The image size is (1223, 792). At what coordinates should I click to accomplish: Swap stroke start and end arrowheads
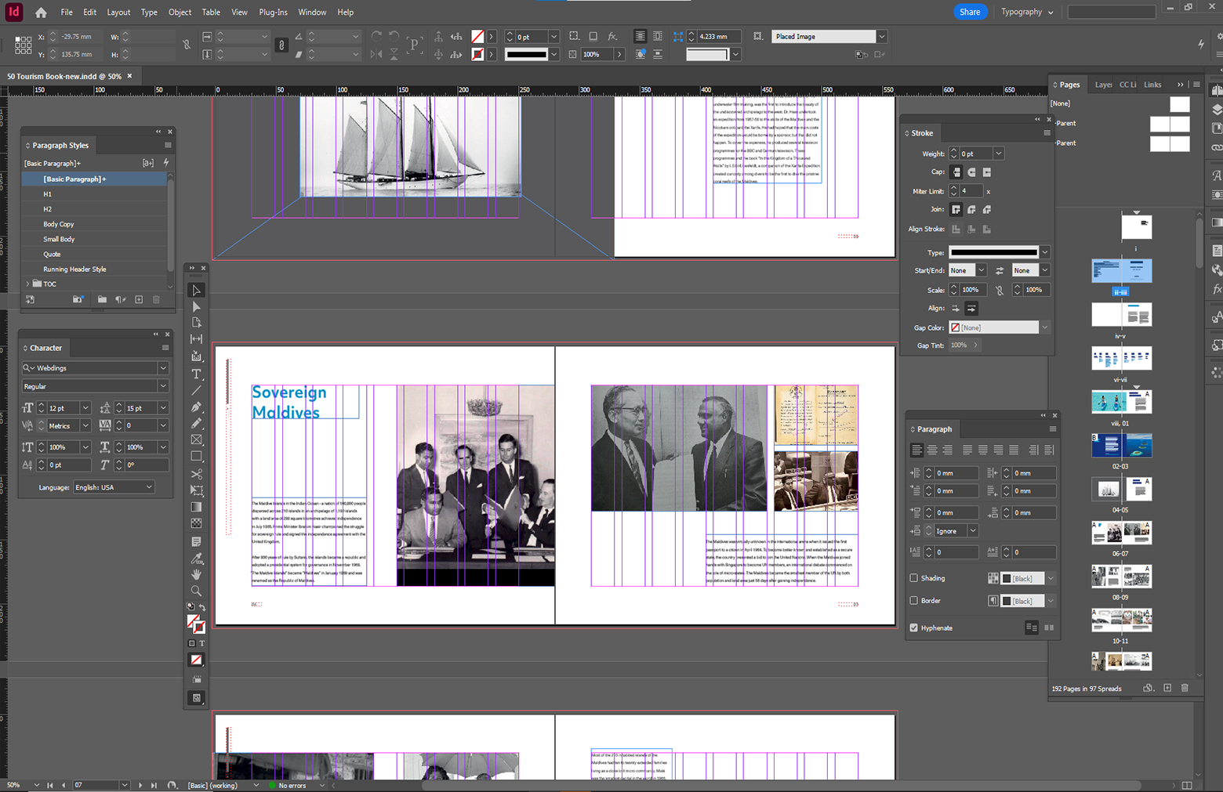(1000, 270)
